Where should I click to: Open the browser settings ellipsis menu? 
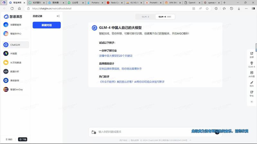[x=246, y=9]
